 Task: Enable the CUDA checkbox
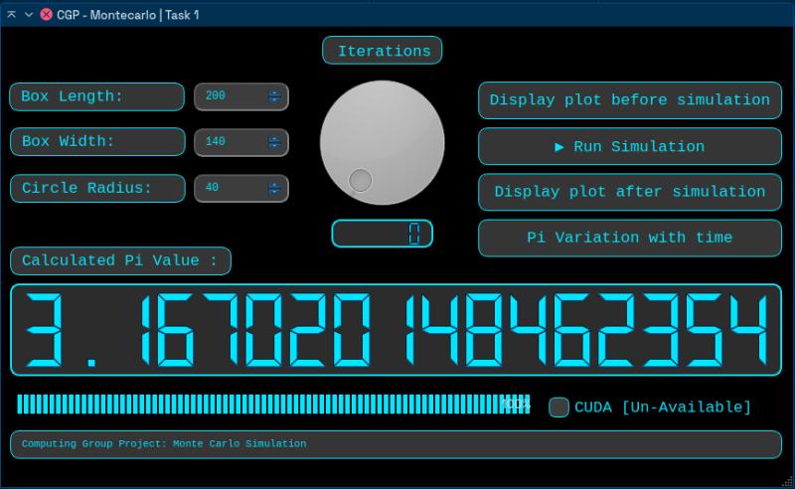(x=558, y=407)
